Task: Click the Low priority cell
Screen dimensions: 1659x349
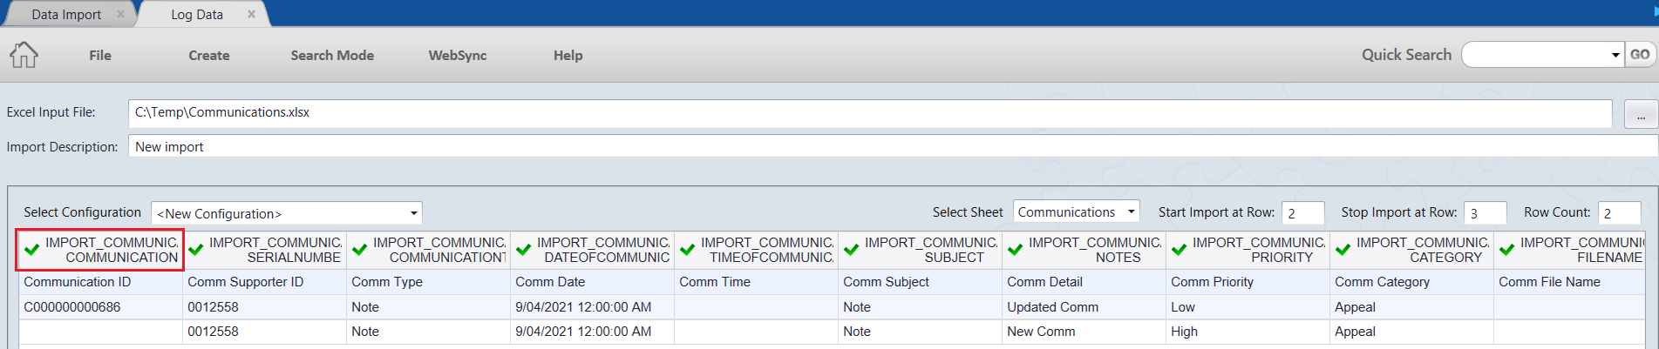Action: (1248, 307)
